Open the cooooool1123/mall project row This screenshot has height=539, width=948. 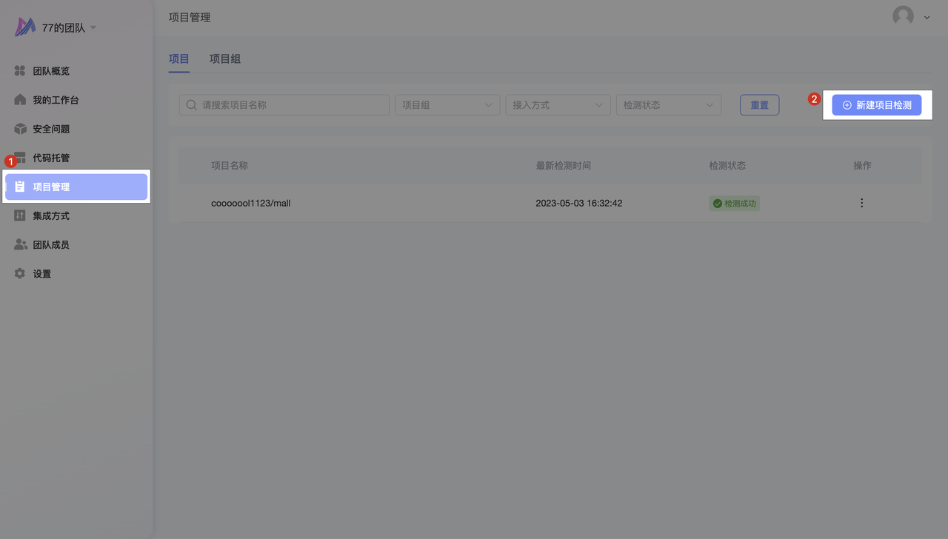250,203
